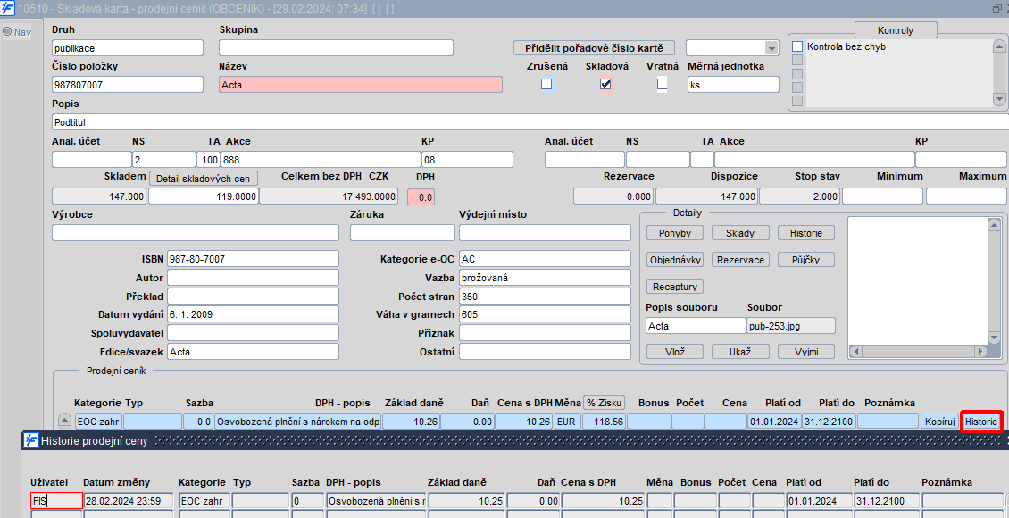
Task: Click Kopíruj in the price list row
Action: [938, 422]
